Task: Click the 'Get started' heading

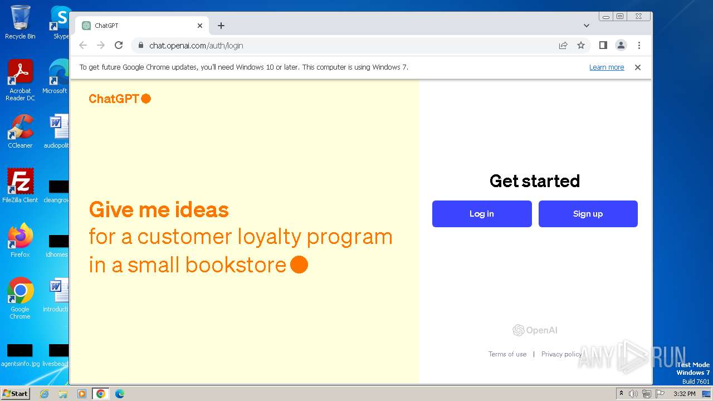Action: pos(535,181)
